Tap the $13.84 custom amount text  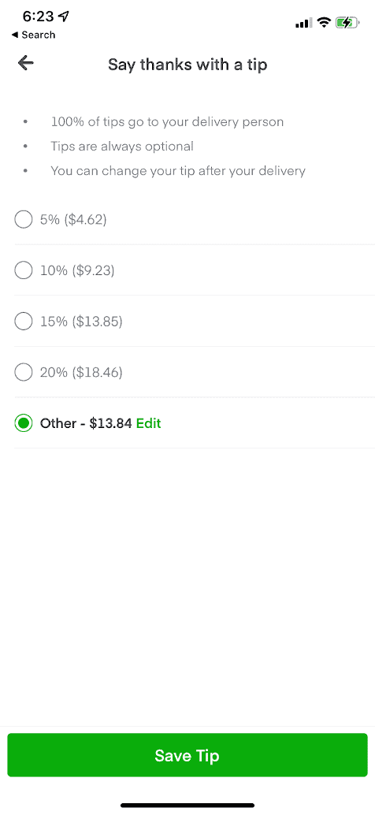pyautogui.click(x=110, y=423)
